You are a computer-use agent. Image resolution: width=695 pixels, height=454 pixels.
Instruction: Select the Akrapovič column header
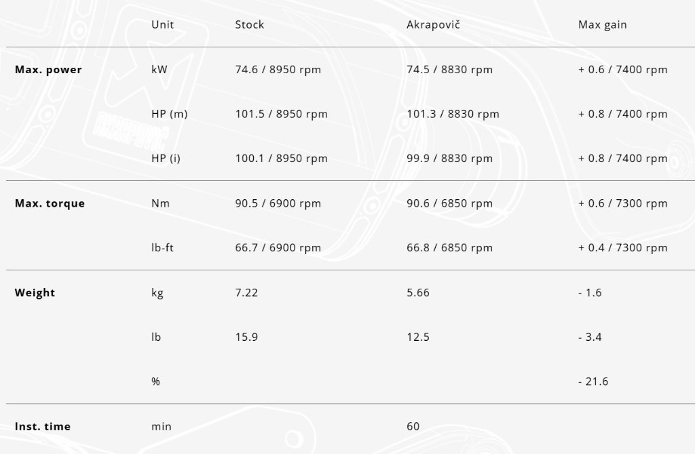point(434,25)
